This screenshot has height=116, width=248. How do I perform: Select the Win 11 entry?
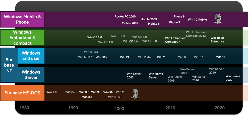point(221,57)
